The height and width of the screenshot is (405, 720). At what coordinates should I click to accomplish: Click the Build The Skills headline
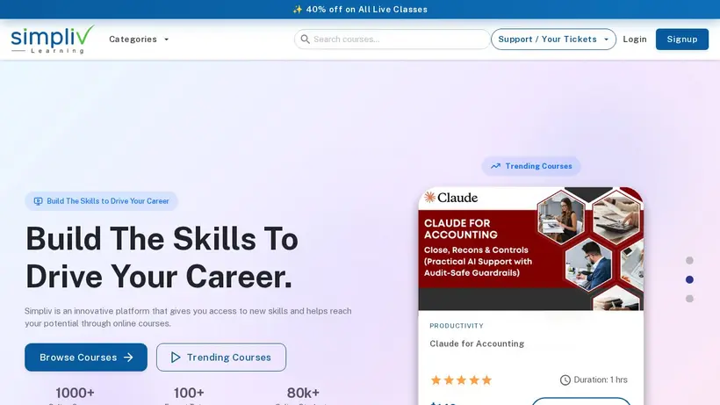coord(162,257)
